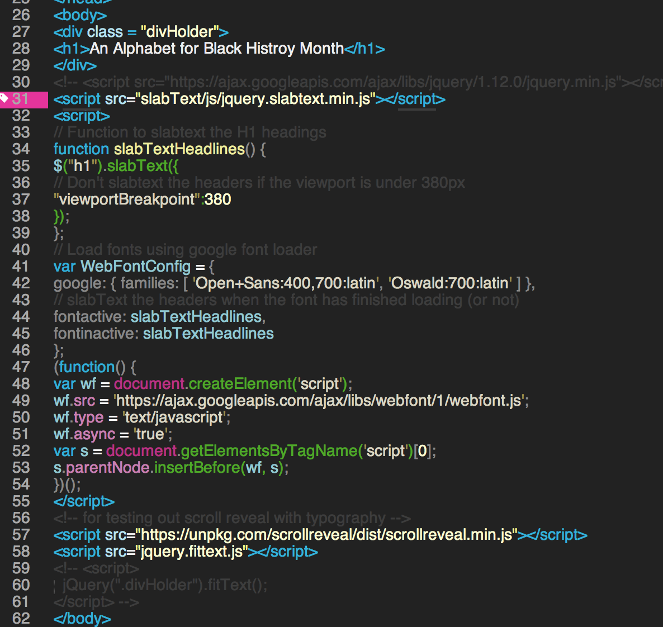Click function name slabTextHeadlines on line 34
The image size is (663, 627).
coord(179,149)
